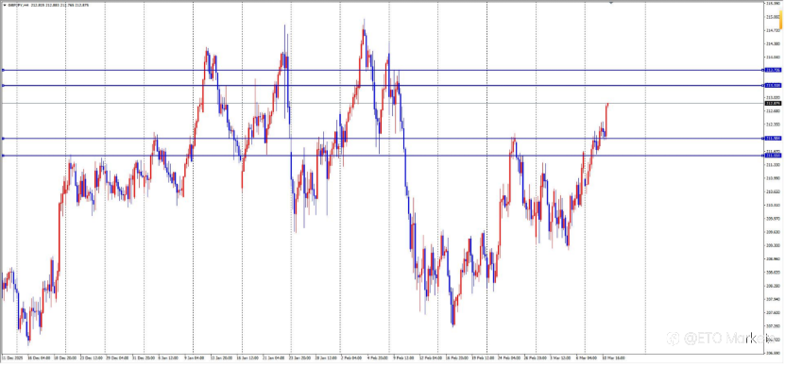The image size is (785, 365).
Task: Select the horizontal line at 213.318
Action: [x=383, y=86]
